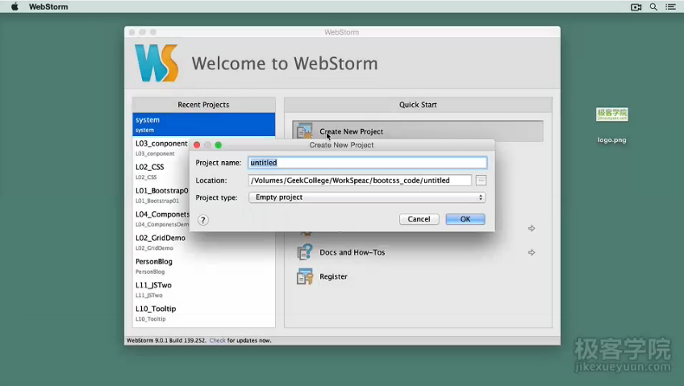Select L10_Tooltip recent project
This screenshot has height=386, width=684.
[204, 313]
